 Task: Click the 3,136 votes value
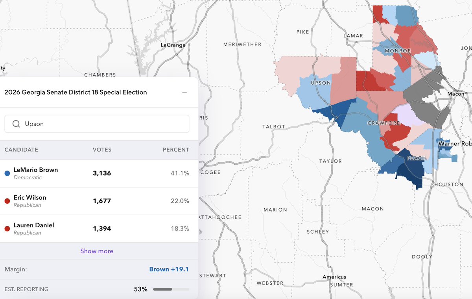(102, 173)
